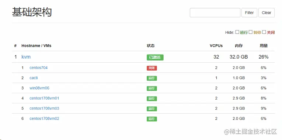Click the 运行 status badge for cacti

[x=152, y=78]
